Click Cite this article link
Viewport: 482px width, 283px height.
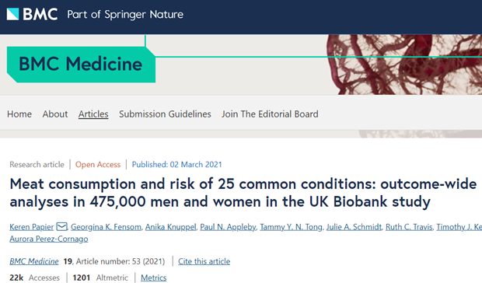[x=204, y=261]
